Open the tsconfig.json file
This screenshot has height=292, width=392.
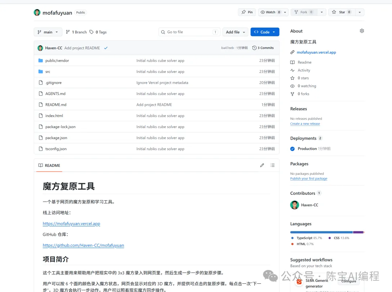click(x=56, y=149)
